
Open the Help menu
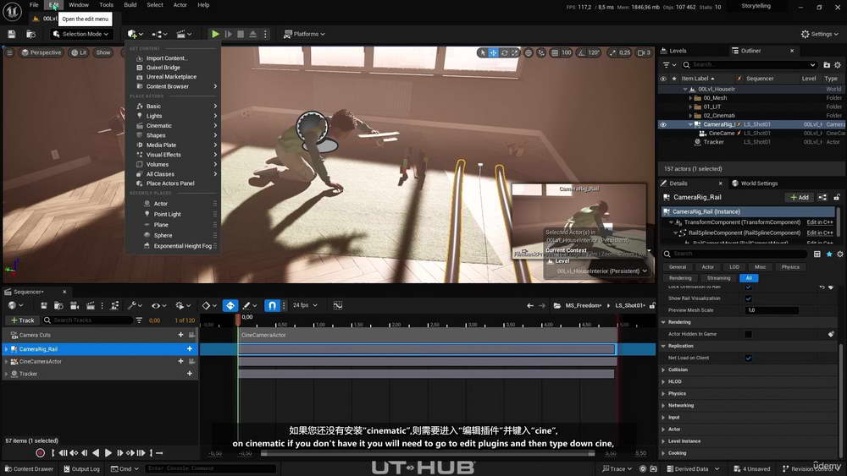pos(203,5)
